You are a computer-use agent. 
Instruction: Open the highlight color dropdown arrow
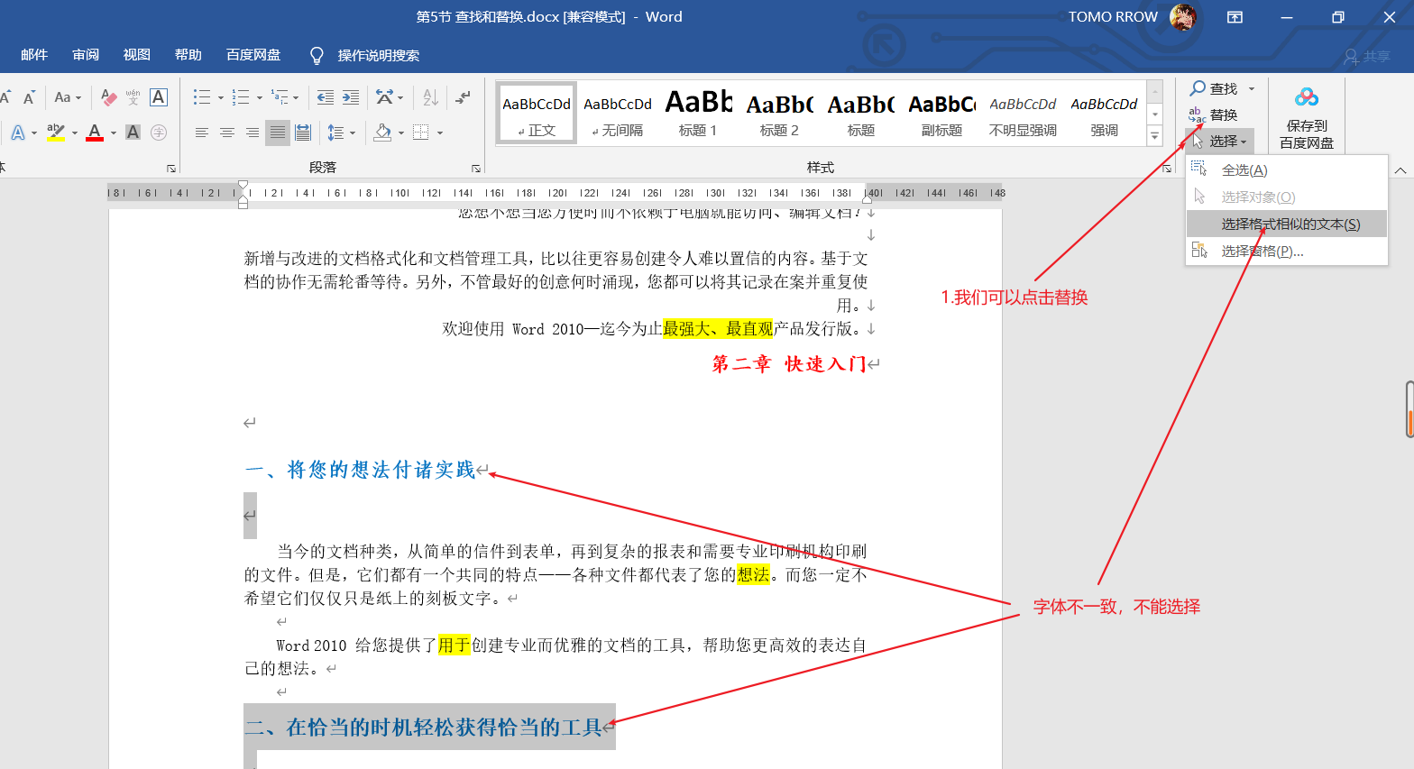[74, 133]
